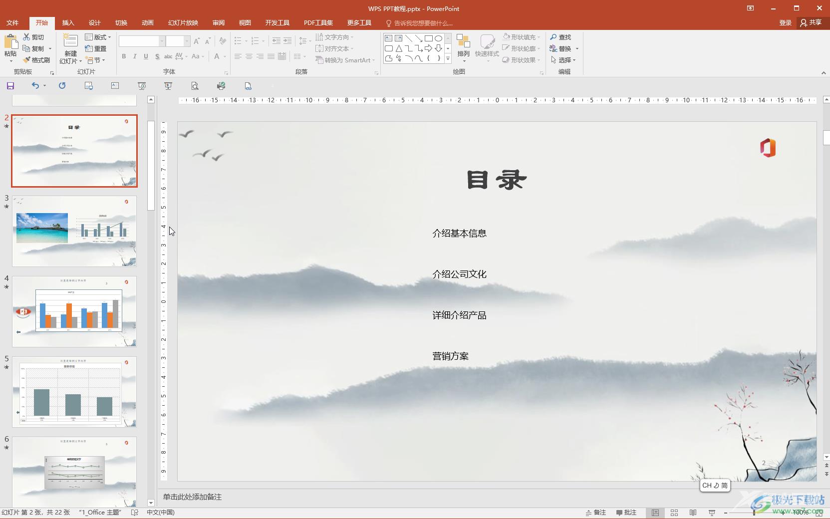This screenshot has width=830, height=519.
Task: Click the Arrange (排列) icon
Action: pyautogui.click(x=463, y=41)
